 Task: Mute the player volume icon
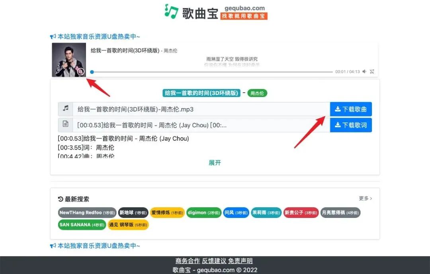tap(364, 72)
